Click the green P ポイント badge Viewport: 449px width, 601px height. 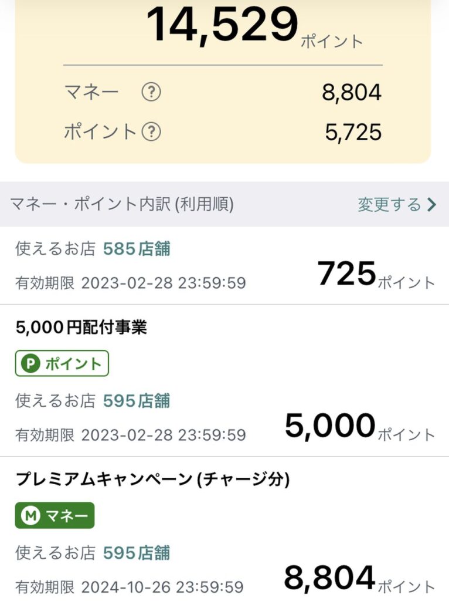62,364
